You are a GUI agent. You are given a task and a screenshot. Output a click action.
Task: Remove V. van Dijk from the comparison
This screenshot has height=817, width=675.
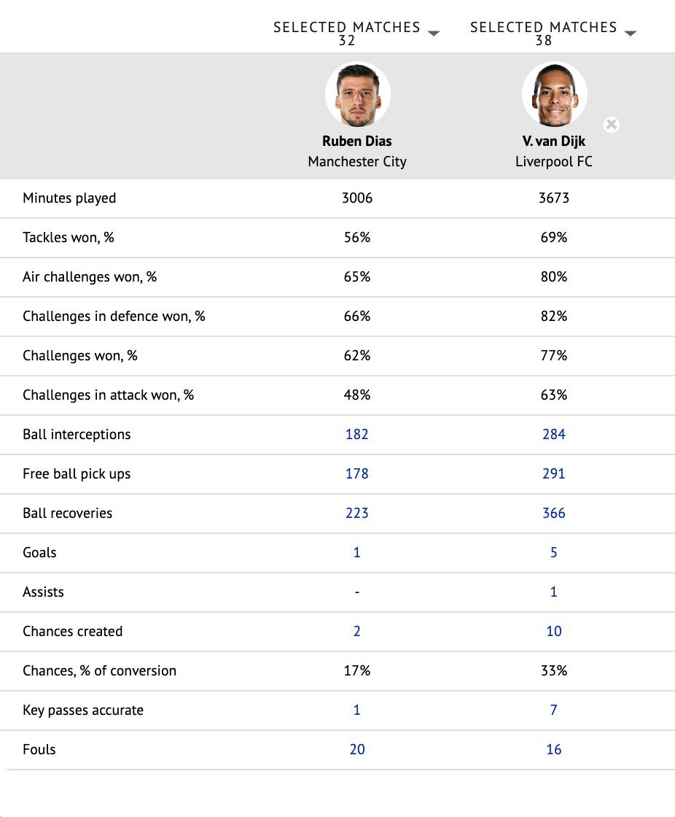612,124
